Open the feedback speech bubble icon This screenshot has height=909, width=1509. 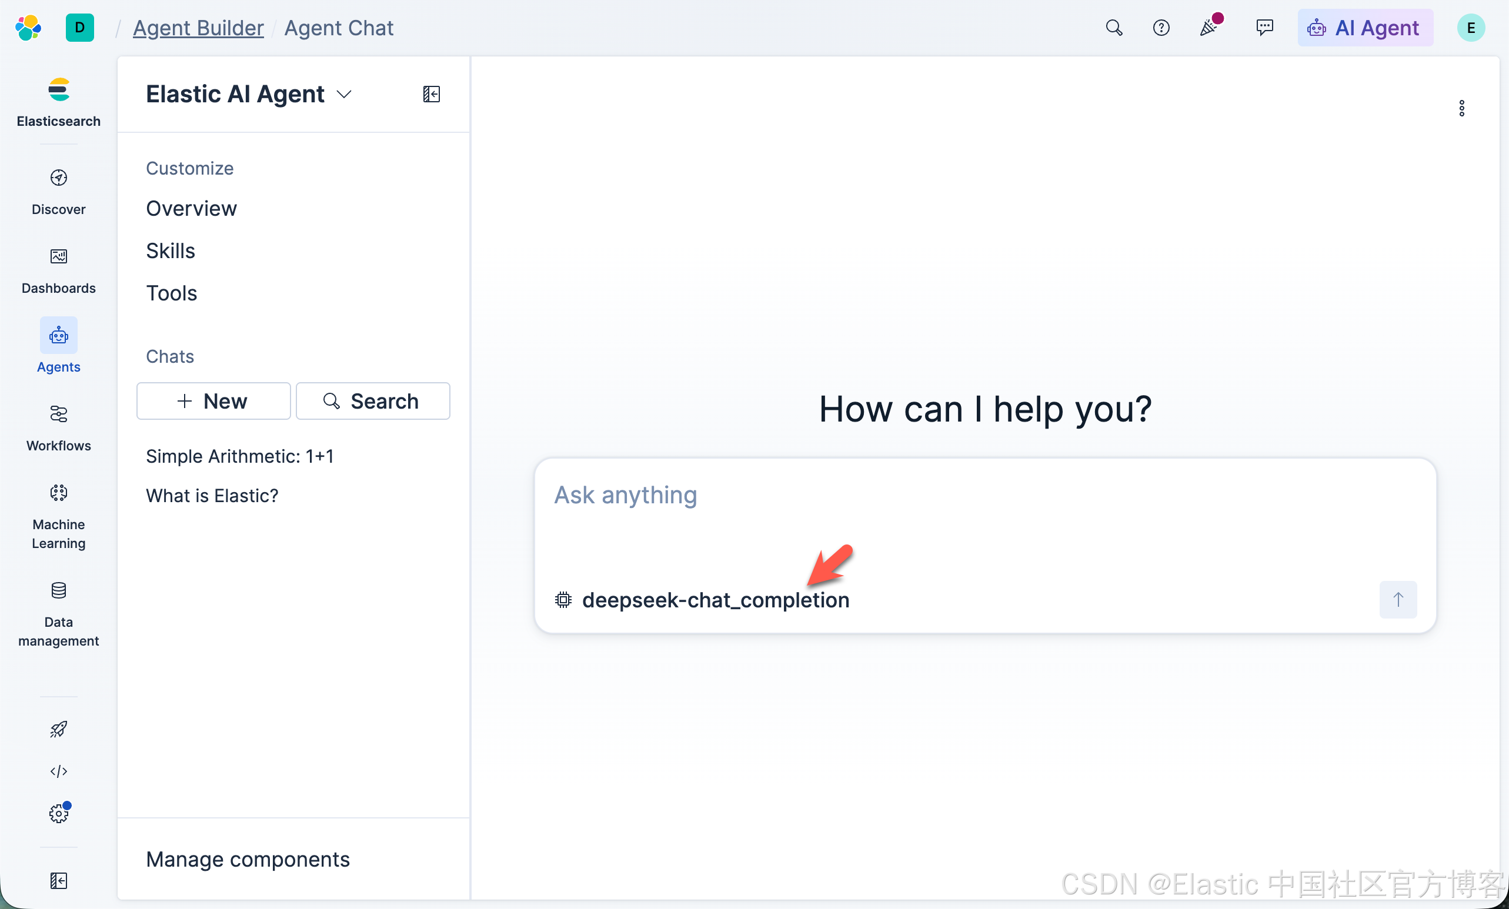pos(1264,28)
